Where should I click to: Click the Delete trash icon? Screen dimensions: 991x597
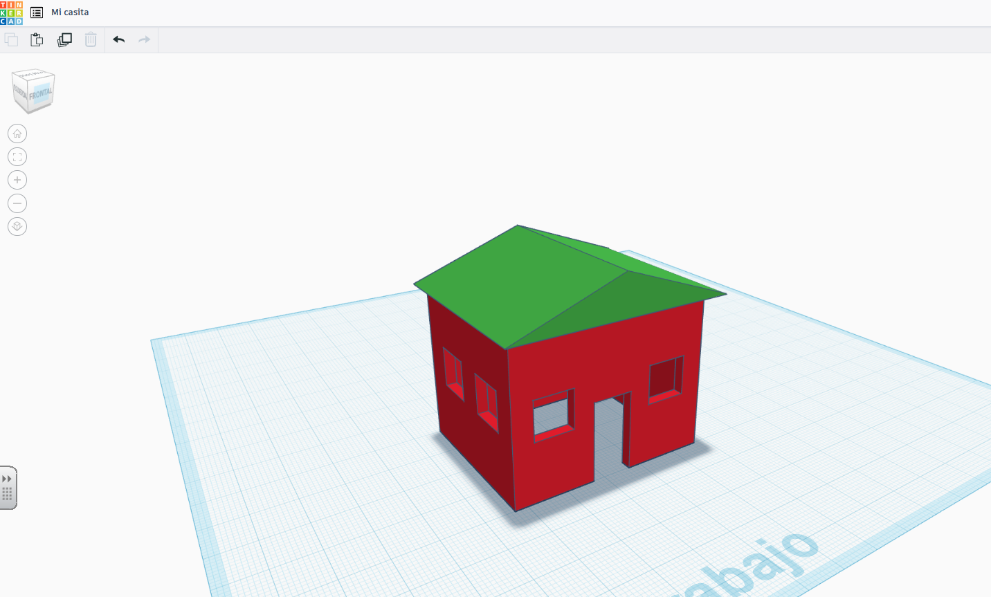pyautogui.click(x=91, y=39)
